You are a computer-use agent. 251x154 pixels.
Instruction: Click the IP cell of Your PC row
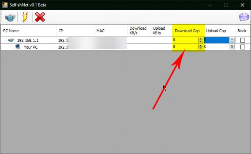click(75, 47)
